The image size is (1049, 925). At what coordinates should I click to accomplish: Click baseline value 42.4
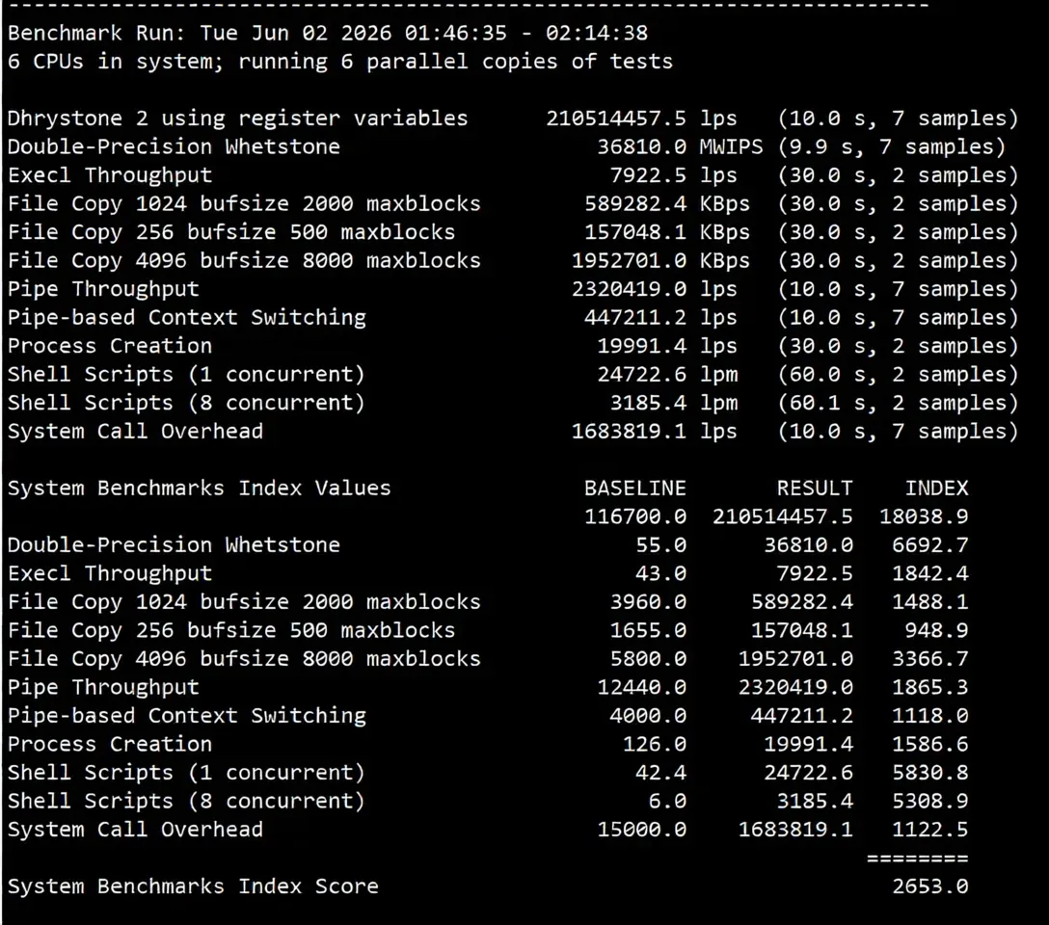tap(660, 772)
